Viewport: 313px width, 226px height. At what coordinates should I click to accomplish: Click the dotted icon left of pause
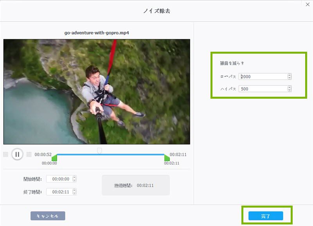[5, 154]
